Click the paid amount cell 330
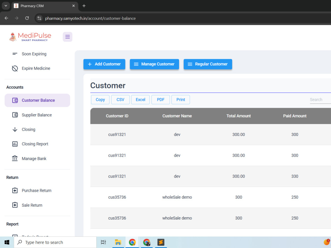 [x=295, y=176]
